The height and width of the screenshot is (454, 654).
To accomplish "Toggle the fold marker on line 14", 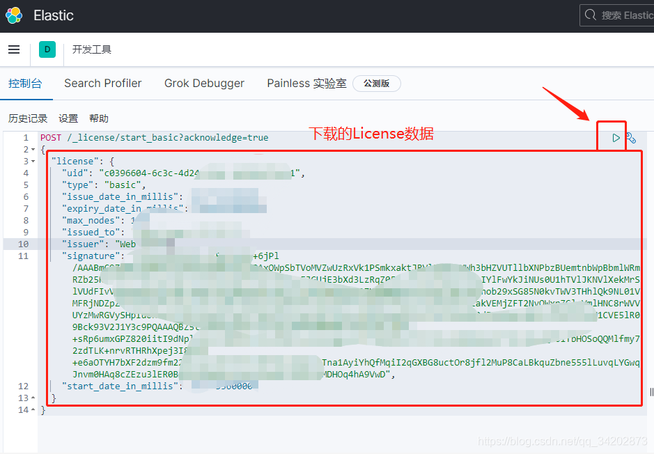I will [x=33, y=409].
